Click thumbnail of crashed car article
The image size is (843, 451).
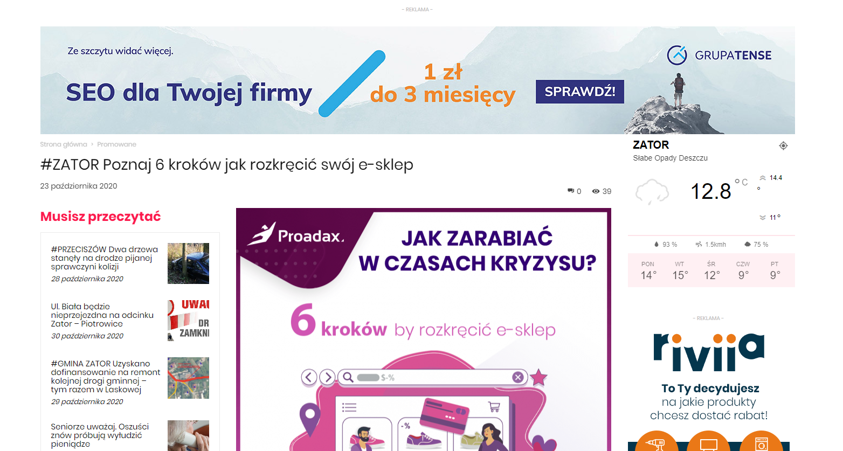click(188, 263)
